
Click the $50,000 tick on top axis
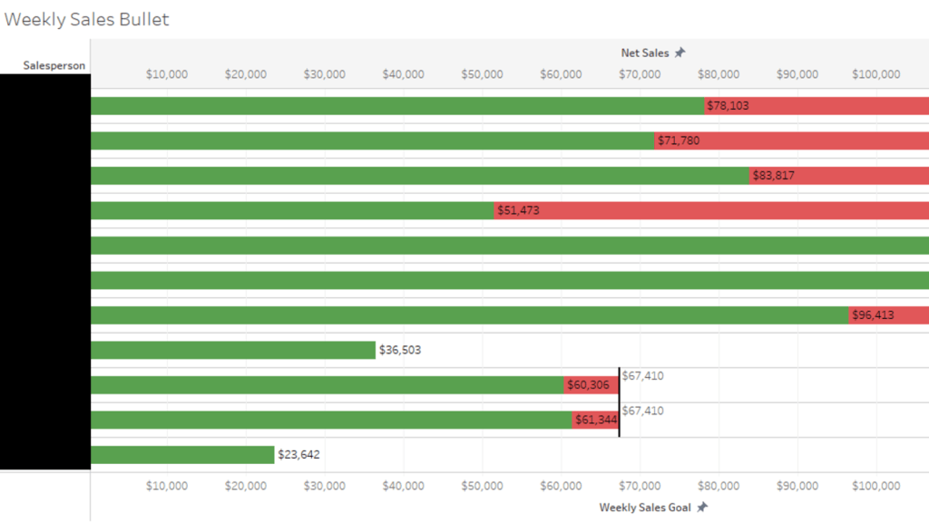[x=482, y=74]
